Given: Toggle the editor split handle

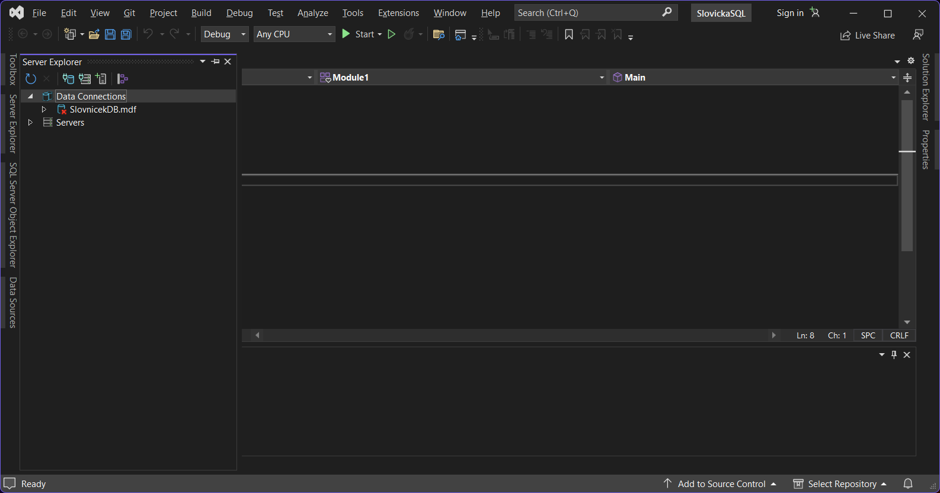Looking at the screenshot, I should [907, 78].
